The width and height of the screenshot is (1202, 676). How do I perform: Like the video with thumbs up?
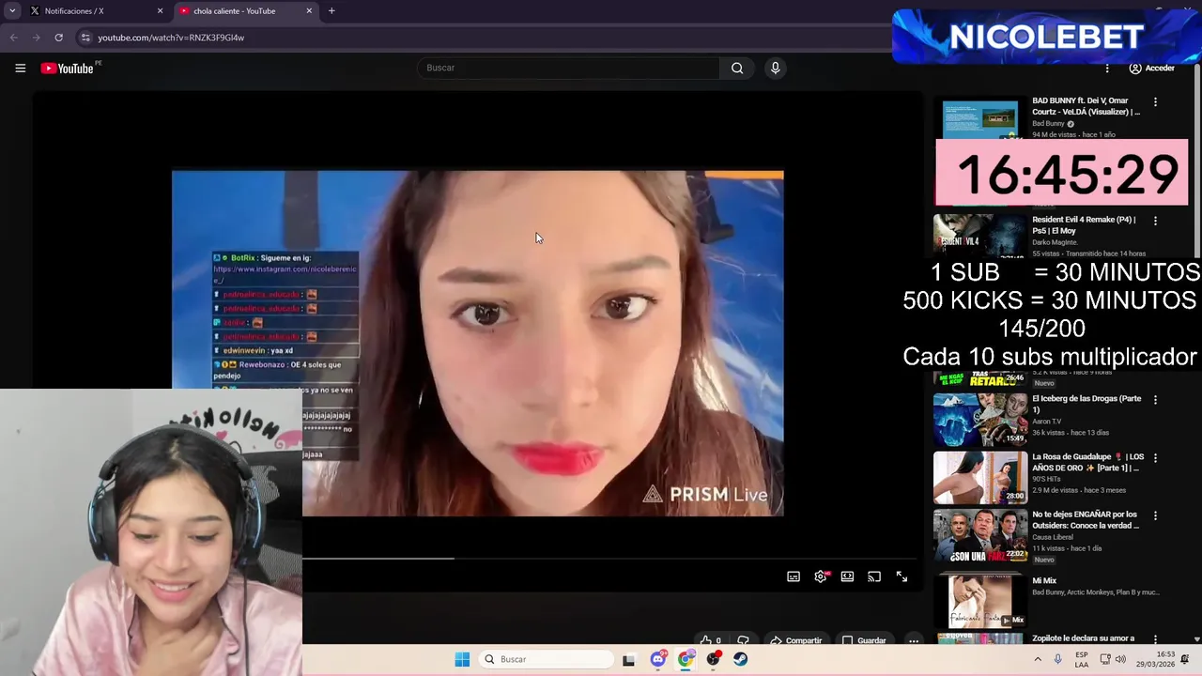point(710,640)
